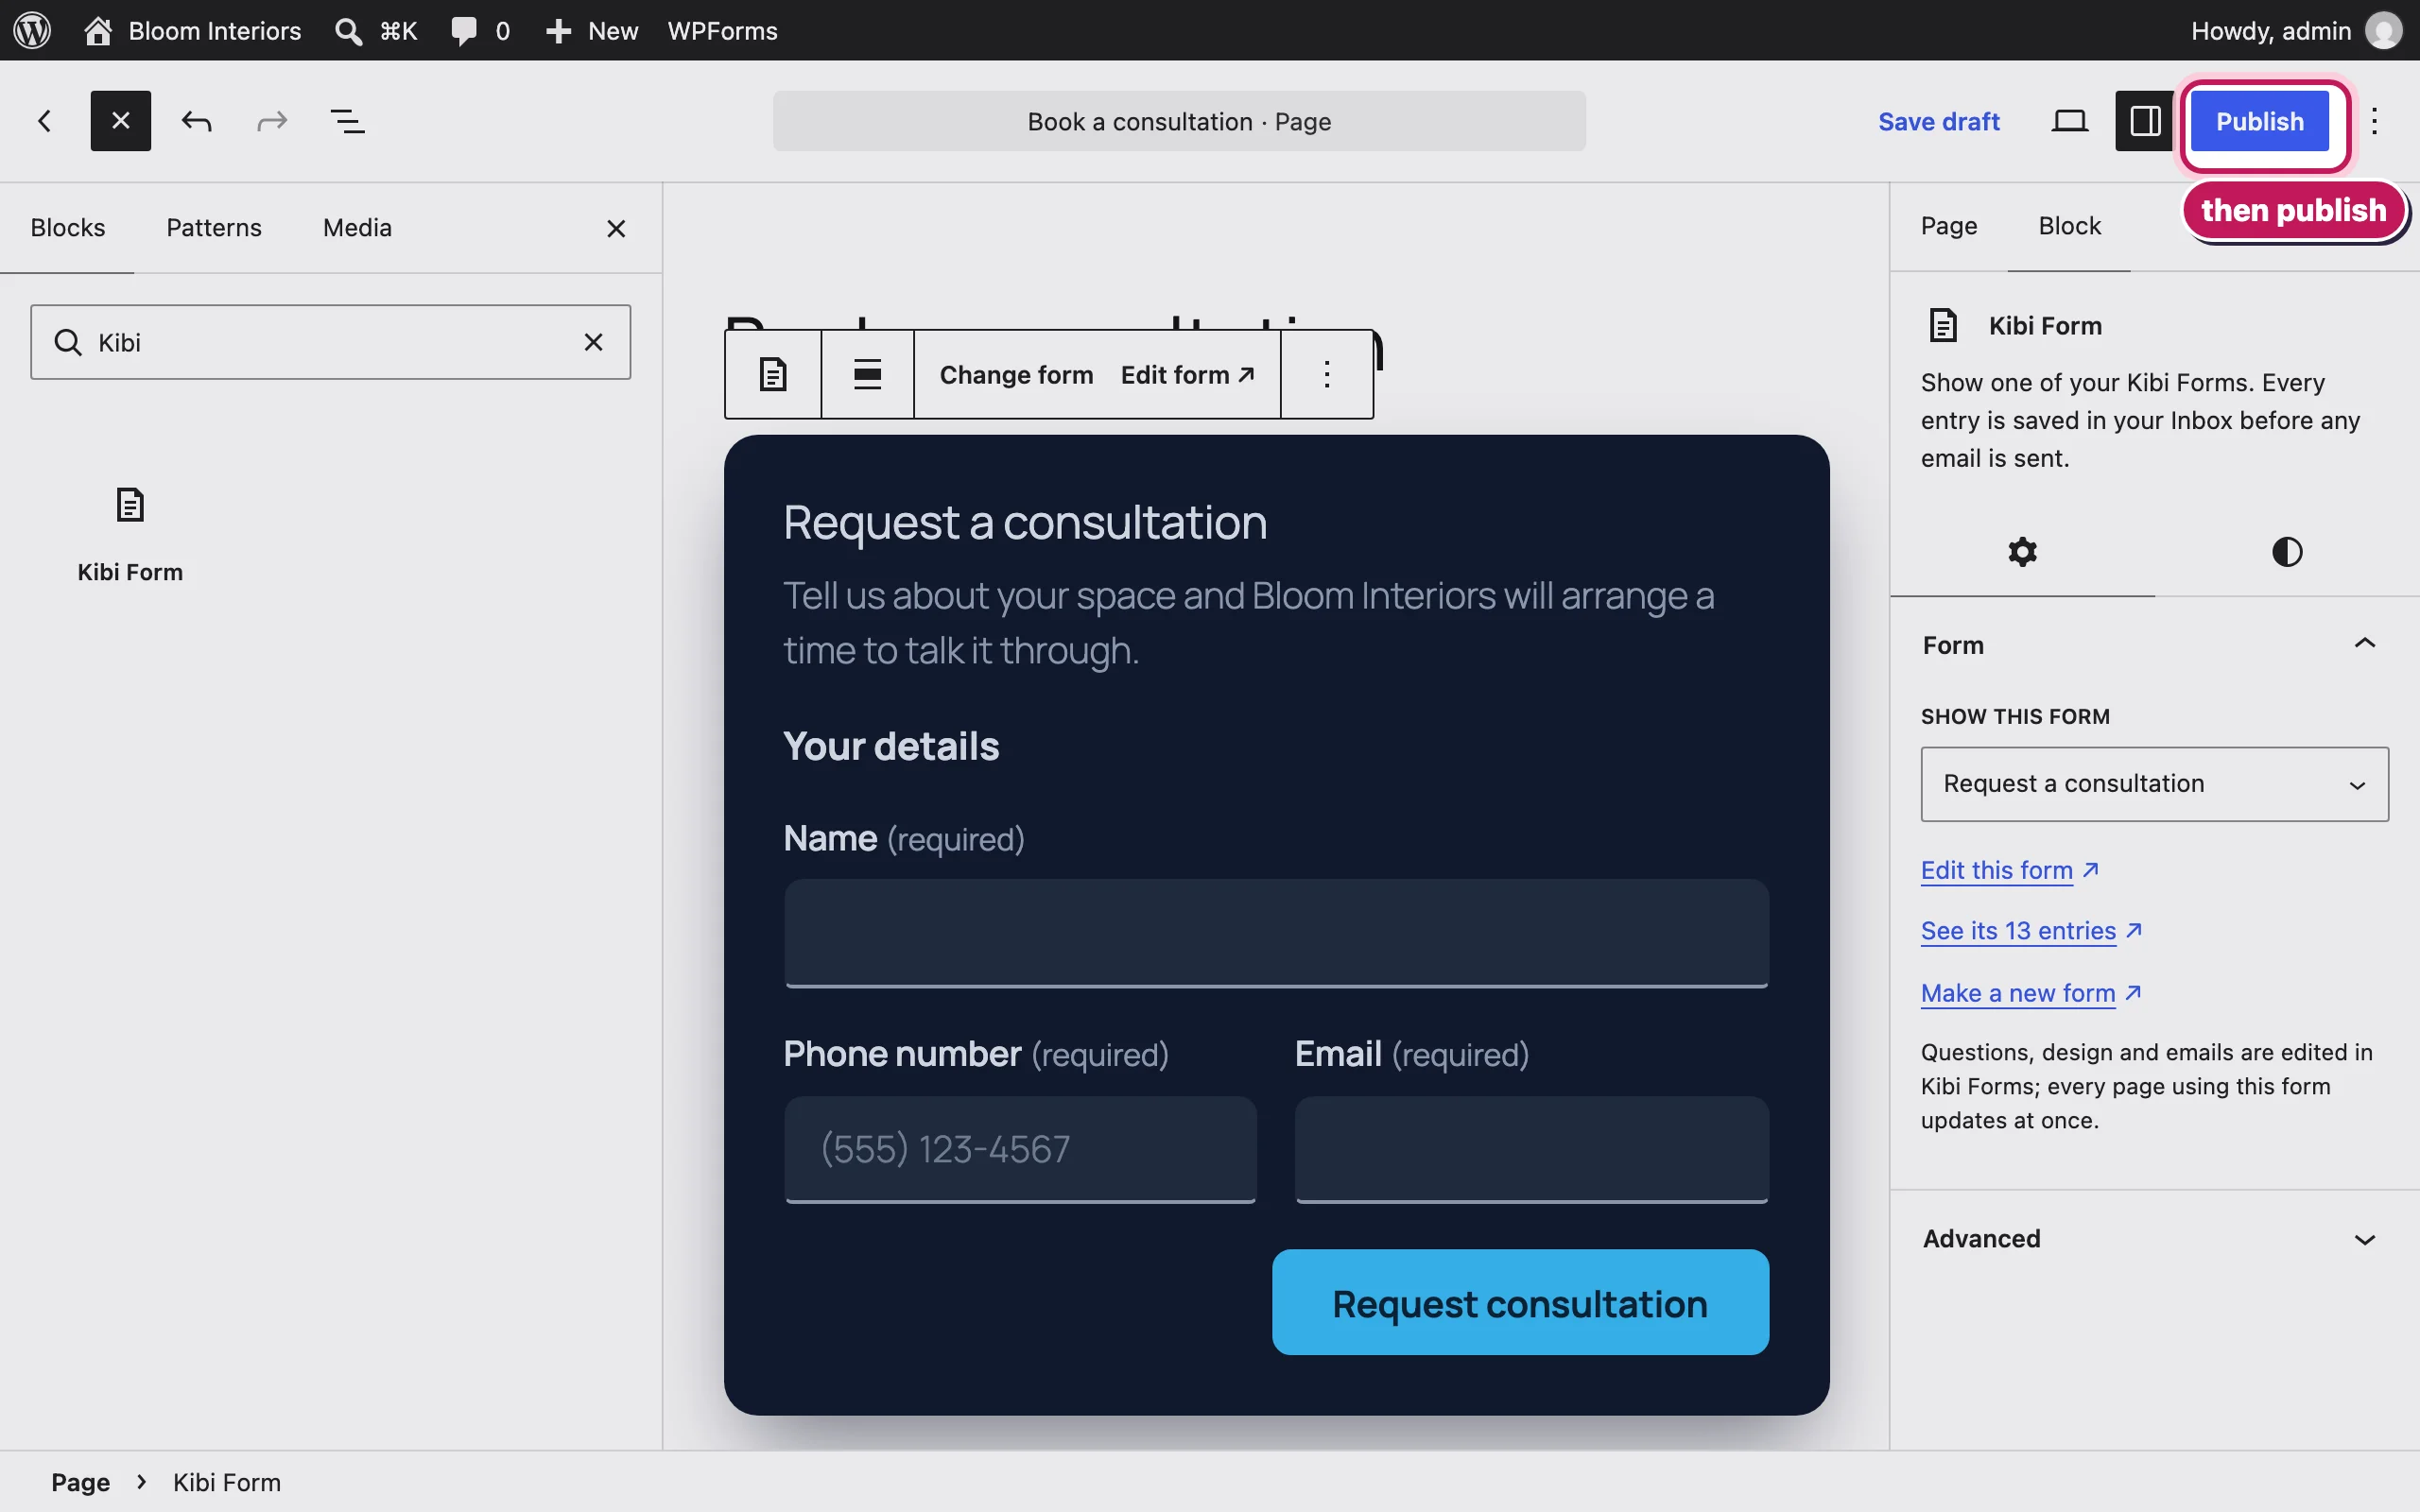Select the gear Settings sub-tab
2420x1512 pixels.
pyautogui.click(x=2022, y=552)
